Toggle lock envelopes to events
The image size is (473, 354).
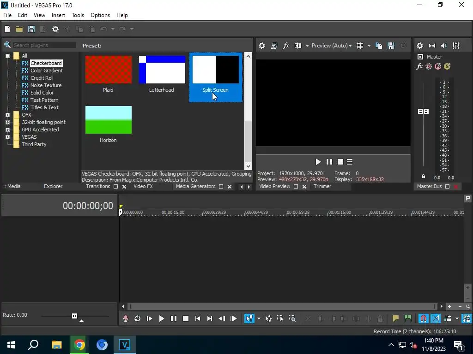click(467, 319)
